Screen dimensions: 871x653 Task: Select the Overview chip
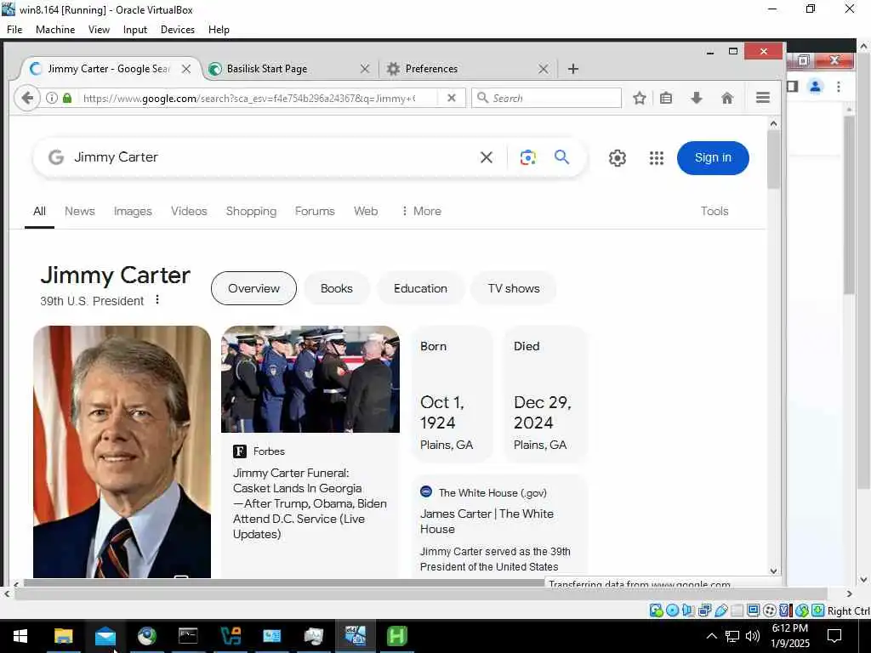[253, 288]
